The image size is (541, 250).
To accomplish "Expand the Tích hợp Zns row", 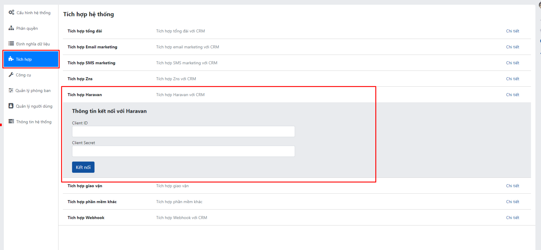I will click(x=512, y=79).
